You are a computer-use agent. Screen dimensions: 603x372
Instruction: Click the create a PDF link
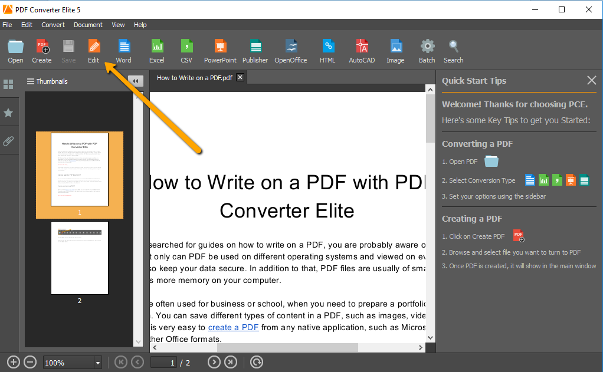pyautogui.click(x=233, y=327)
